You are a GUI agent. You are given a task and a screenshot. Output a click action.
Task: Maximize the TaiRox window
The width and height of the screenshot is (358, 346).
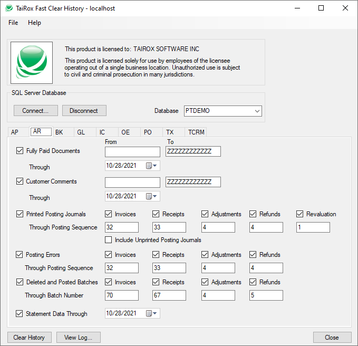click(x=321, y=8)
